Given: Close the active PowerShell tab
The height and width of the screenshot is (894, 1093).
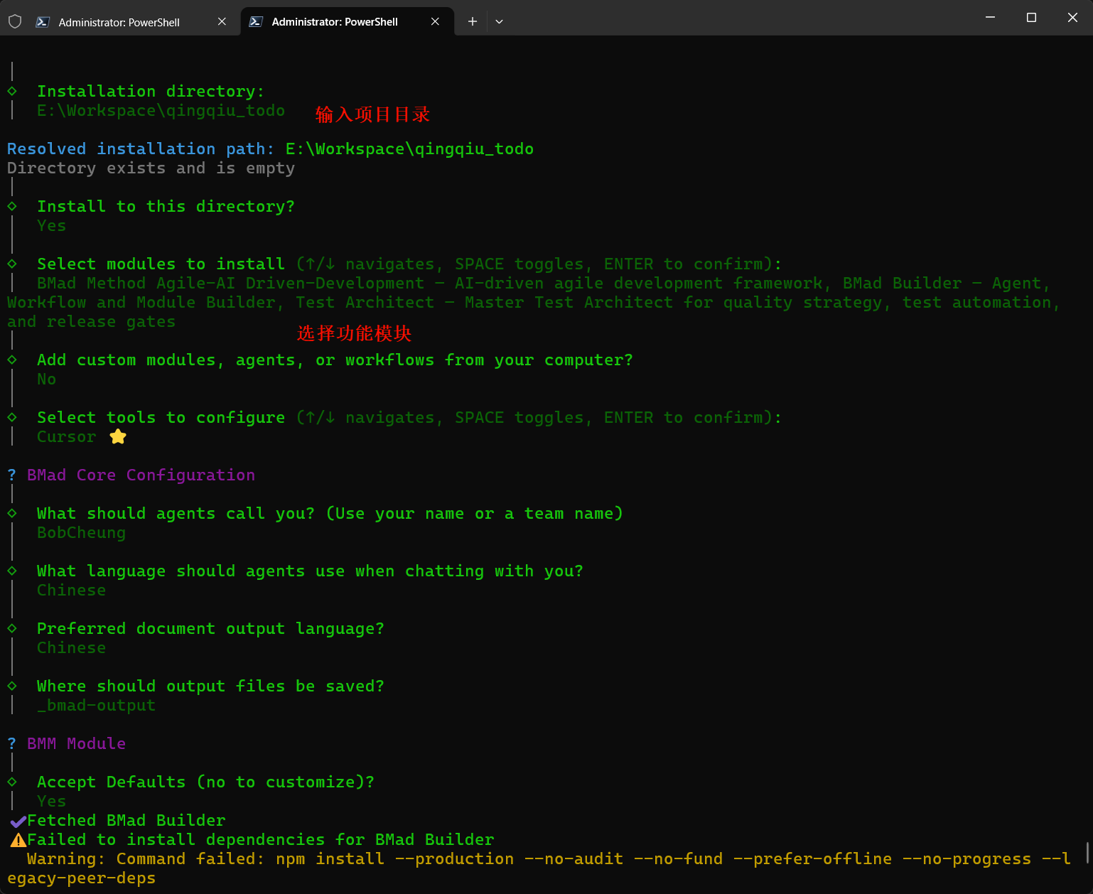Looking at the screenshot, I should [x=435, y=21].
